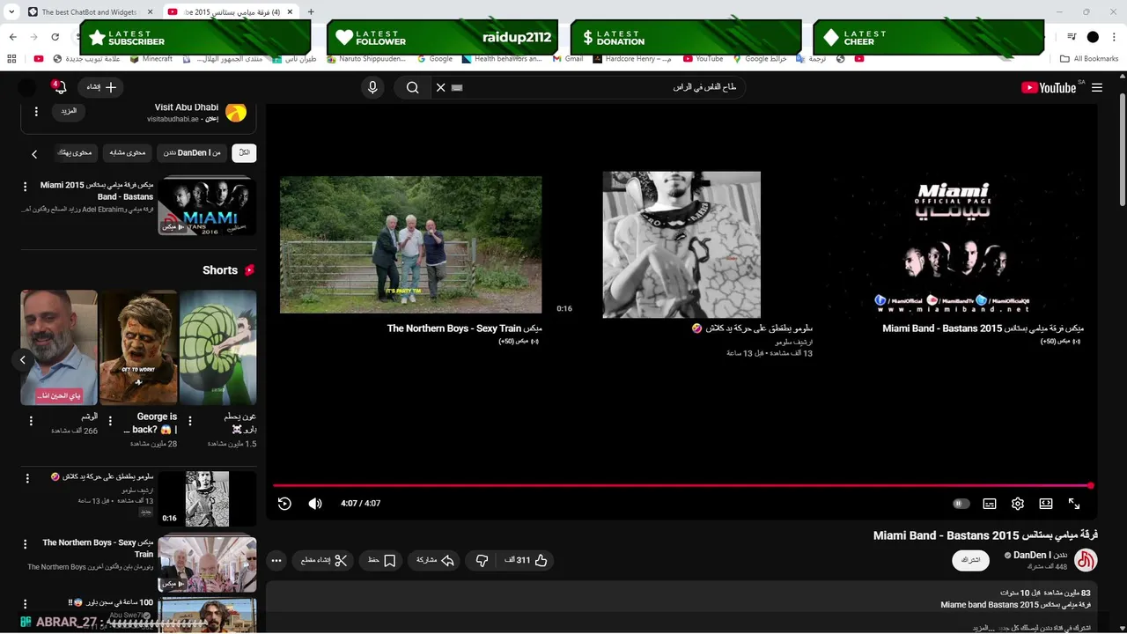The height and width of the screenshot is (634, 1127).
Task: Open the Naruto Shippuuden bookmark
Action: 365,59
